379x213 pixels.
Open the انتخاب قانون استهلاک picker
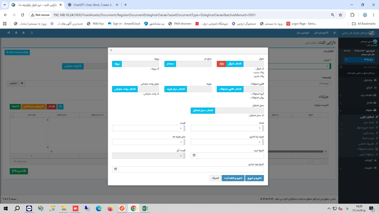(230, 89)
